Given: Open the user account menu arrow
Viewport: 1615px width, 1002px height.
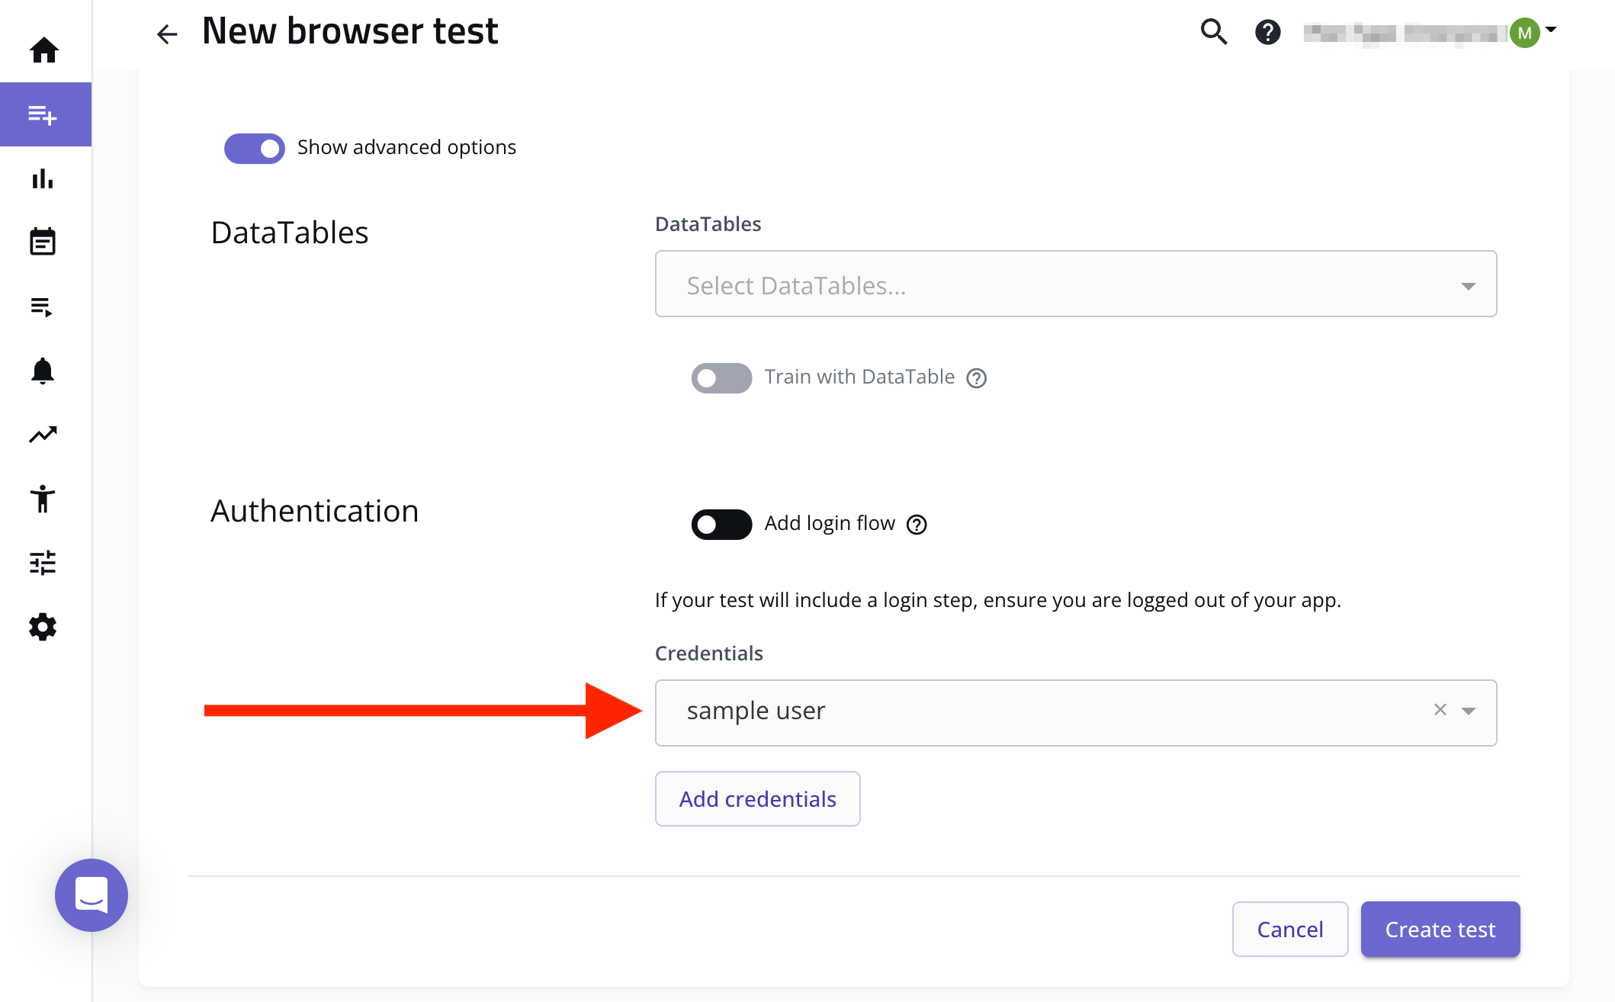Looking at the screenshot, I should tap(1551, 31).
